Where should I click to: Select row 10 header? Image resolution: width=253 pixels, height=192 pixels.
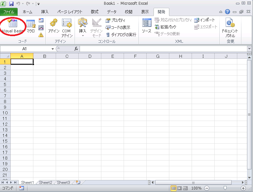click(5, 113)
